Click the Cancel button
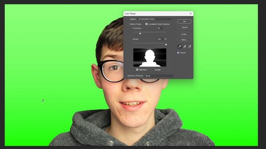The height and width of the screenshot is (149, 266). [185, 27]
